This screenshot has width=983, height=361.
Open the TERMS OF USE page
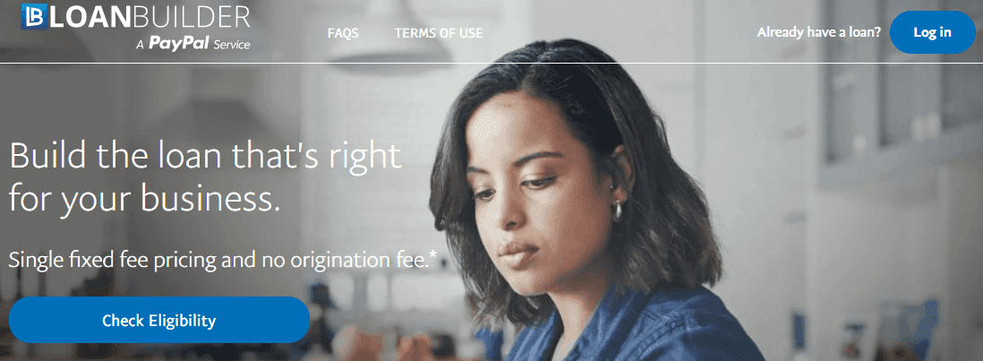tap(439, 33)
